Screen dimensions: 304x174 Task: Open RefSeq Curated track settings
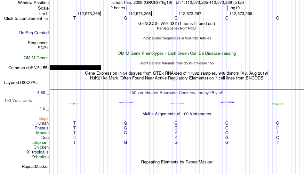pyautogui.click(x=34, y=33)
